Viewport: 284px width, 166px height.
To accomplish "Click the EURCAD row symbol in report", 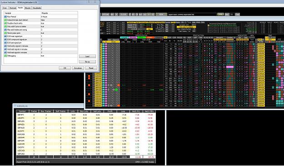I will tap(21, 134).
